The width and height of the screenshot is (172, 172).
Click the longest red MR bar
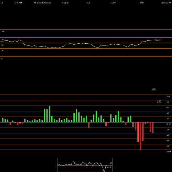click(140, 136)
